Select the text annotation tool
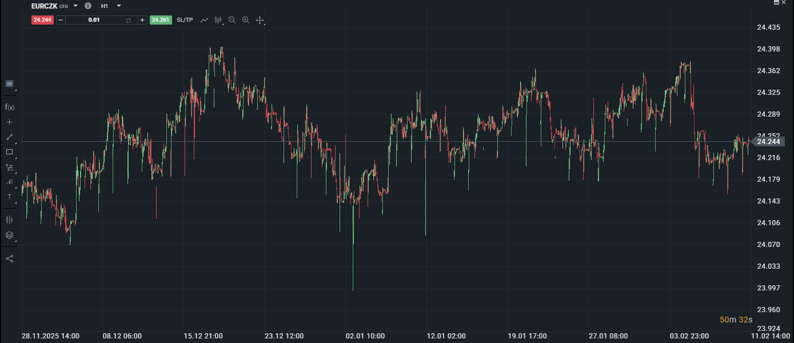This screenshot has height=343, width=794. click(x=9, y=197)
